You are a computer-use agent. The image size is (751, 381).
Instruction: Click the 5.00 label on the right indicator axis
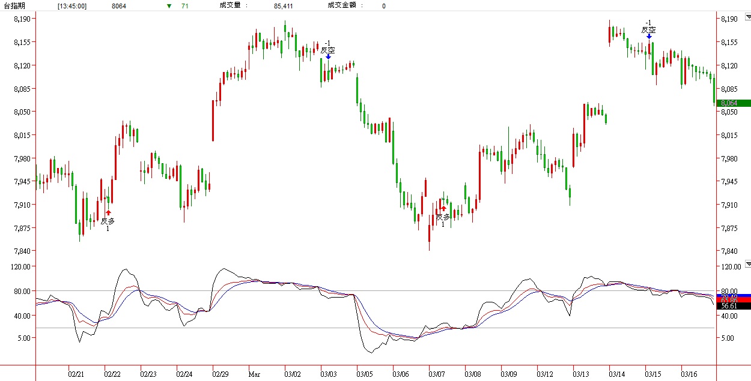(x=728, y=338)
